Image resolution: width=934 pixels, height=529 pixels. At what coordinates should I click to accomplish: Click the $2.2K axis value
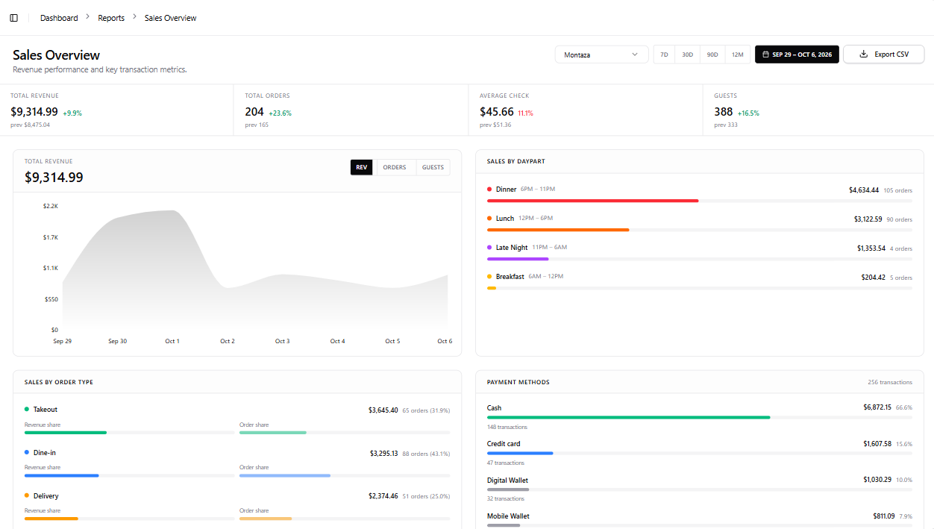(51, 206)
